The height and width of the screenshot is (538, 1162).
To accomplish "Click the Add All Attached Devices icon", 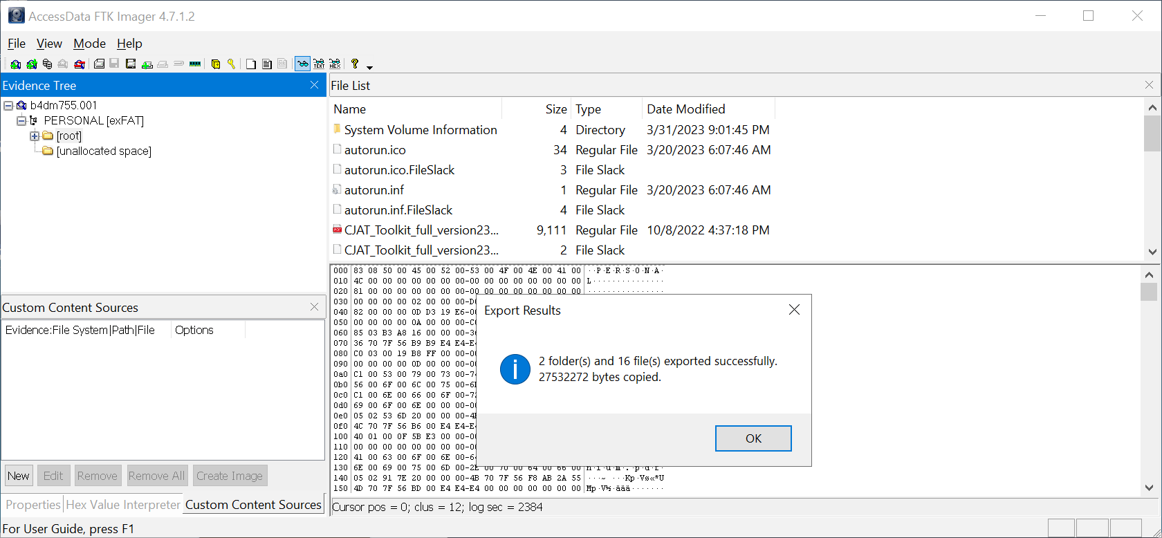I will [x=31, y=64].
